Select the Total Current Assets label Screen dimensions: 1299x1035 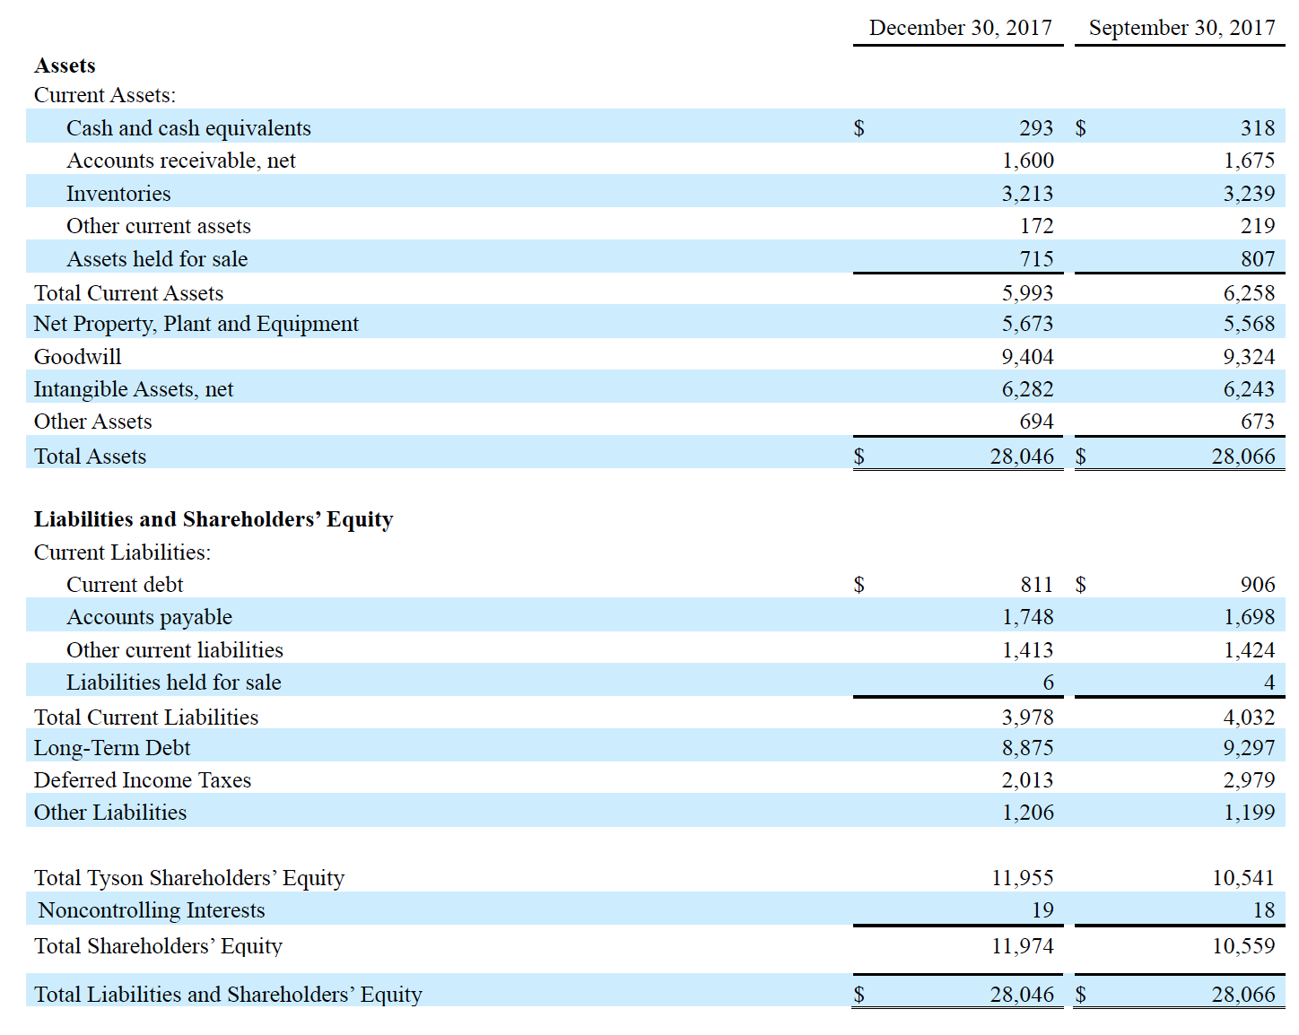(x=128, y=293)
